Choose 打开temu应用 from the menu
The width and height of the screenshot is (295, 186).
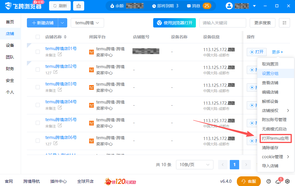pyautogui.click(x=275, y=138)
